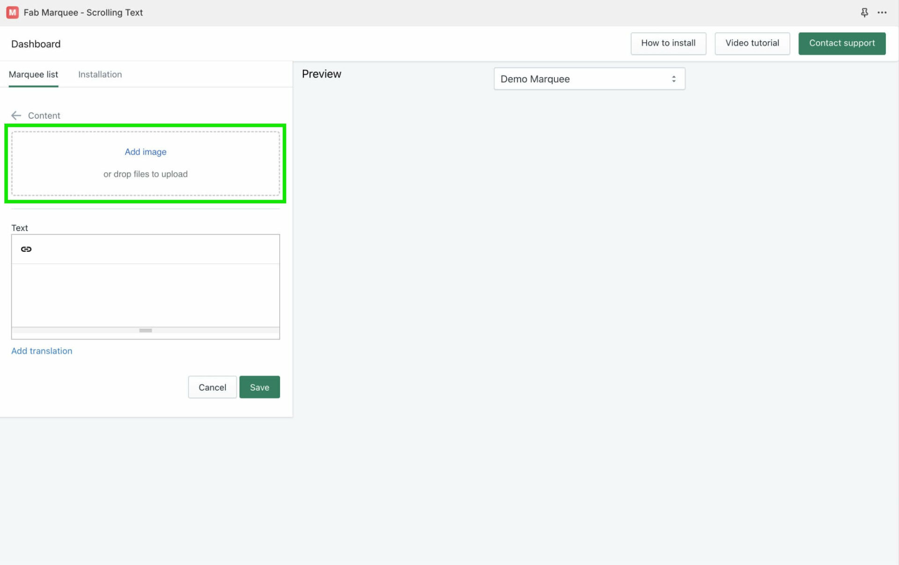Open the Video tutorial button
Image resolution: width=899 pixels, height=565 pixels.
[x=752, y=43]
